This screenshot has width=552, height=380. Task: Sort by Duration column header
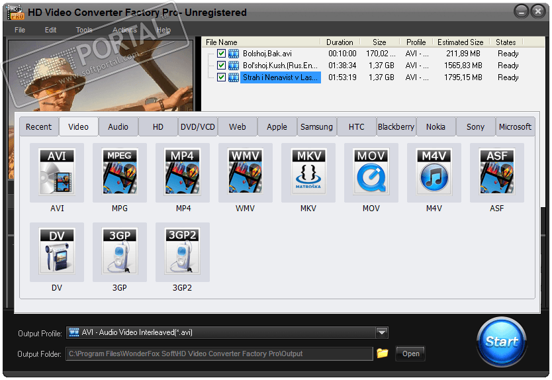click(x=340, y=42)
